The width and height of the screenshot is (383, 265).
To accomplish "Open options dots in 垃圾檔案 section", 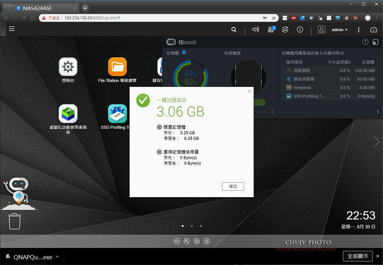I will (273, 112).
